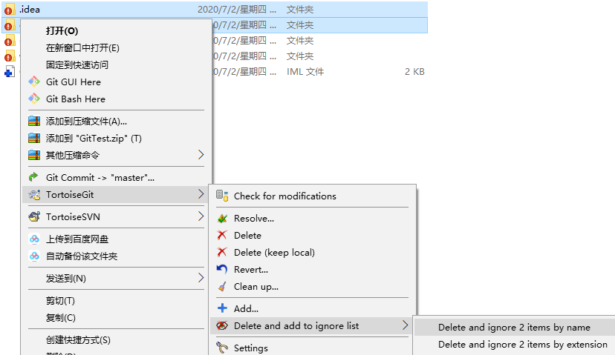
Task: Select Check for modifications
Action: coord(285,196)
